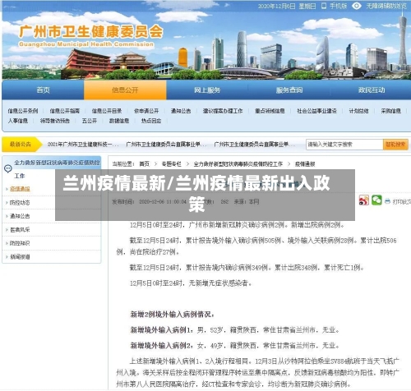Click 专题专栏 in breadcrumb
This screenshot has height=391, width=411.
pyautogui.click(x=171, y=164)
